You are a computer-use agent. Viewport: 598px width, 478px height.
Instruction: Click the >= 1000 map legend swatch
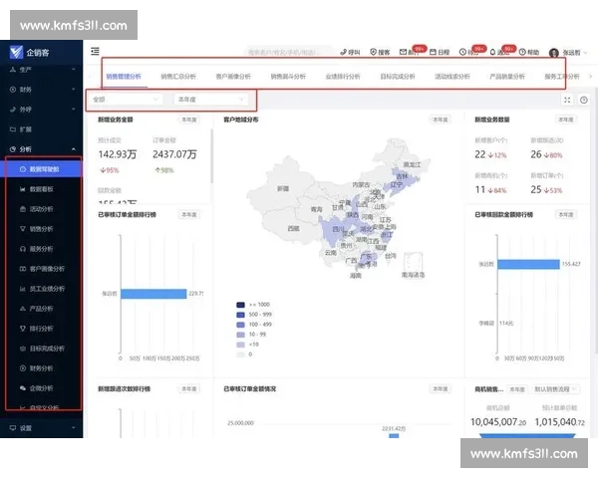(241, 306)
